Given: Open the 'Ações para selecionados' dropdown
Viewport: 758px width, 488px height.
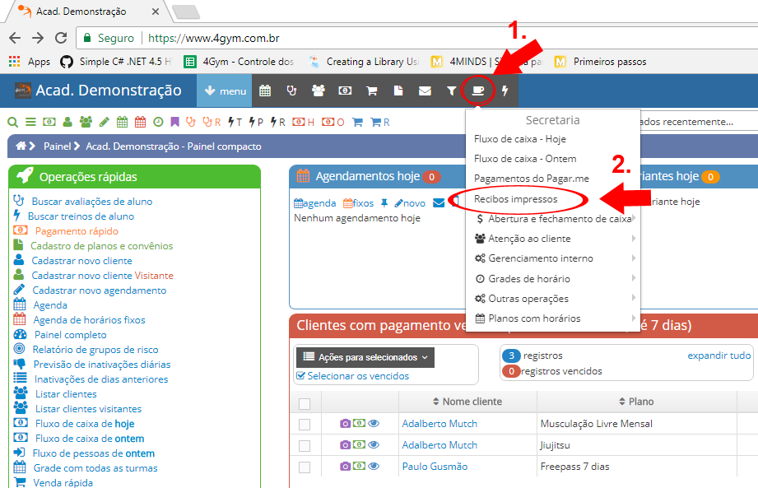Looking at the screenshot, I should tap(365, 357).
